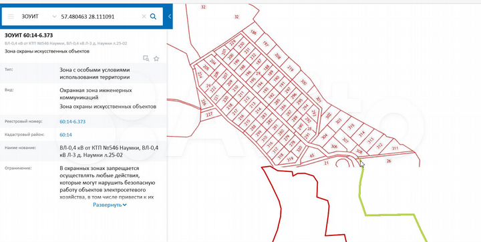
Task: Select parcel 308 on the map
Action: [359, 151]
